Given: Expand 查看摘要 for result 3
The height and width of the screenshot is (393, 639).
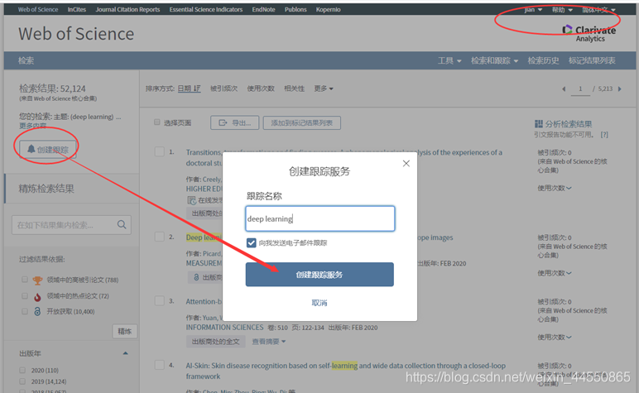Looking at the screenshot, I should click(268, 341).
